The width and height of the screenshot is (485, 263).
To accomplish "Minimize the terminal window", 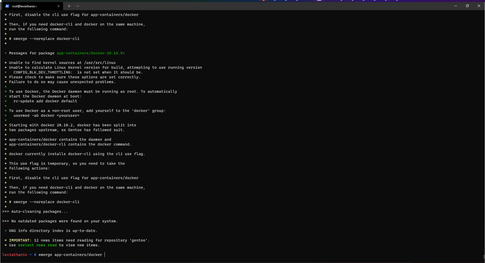I will point(455,6).
